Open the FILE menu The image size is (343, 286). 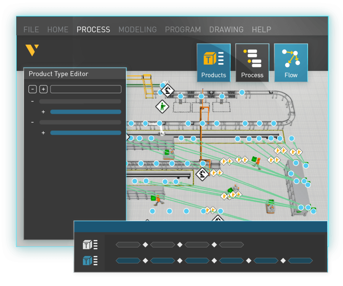(31, 30)
